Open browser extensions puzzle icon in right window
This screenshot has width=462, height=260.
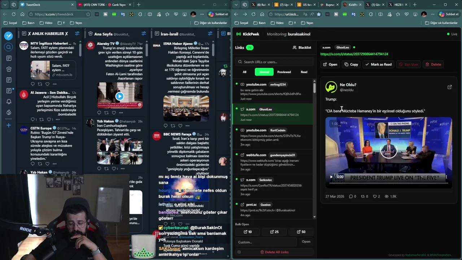click(x=371, y=14)
